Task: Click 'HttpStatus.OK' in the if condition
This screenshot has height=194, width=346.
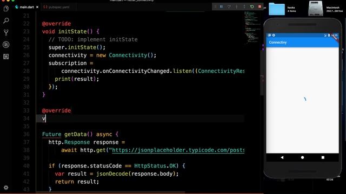Action: point(155,166)
